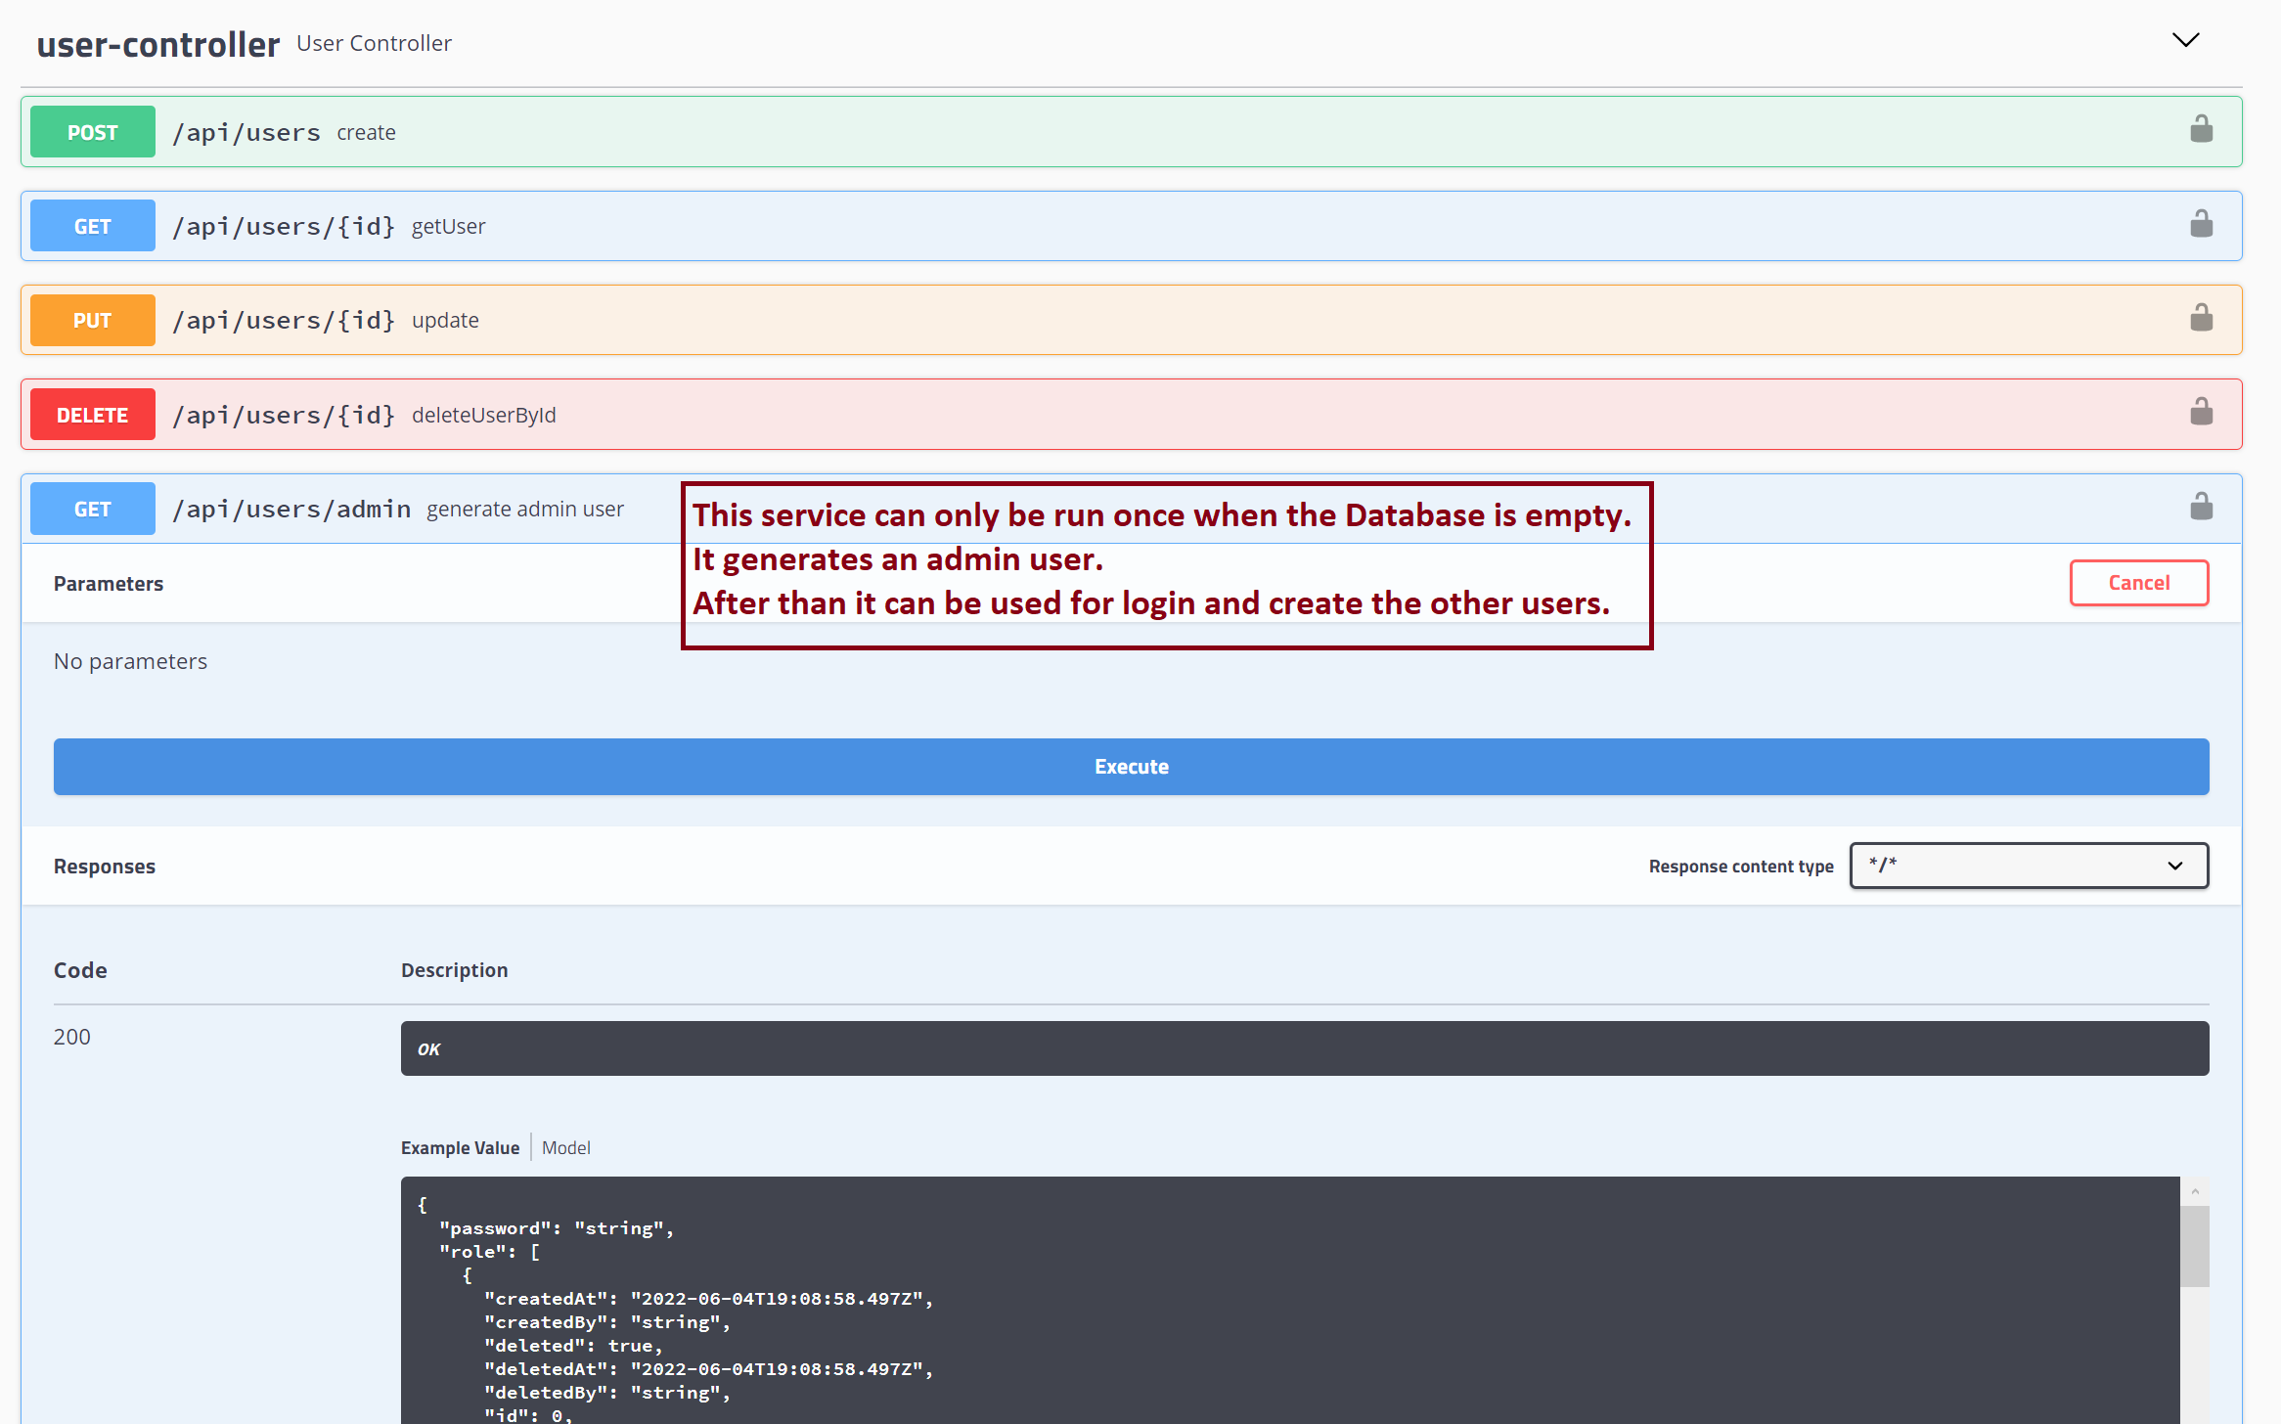Click lock icon on GET getUser row

2201,224
